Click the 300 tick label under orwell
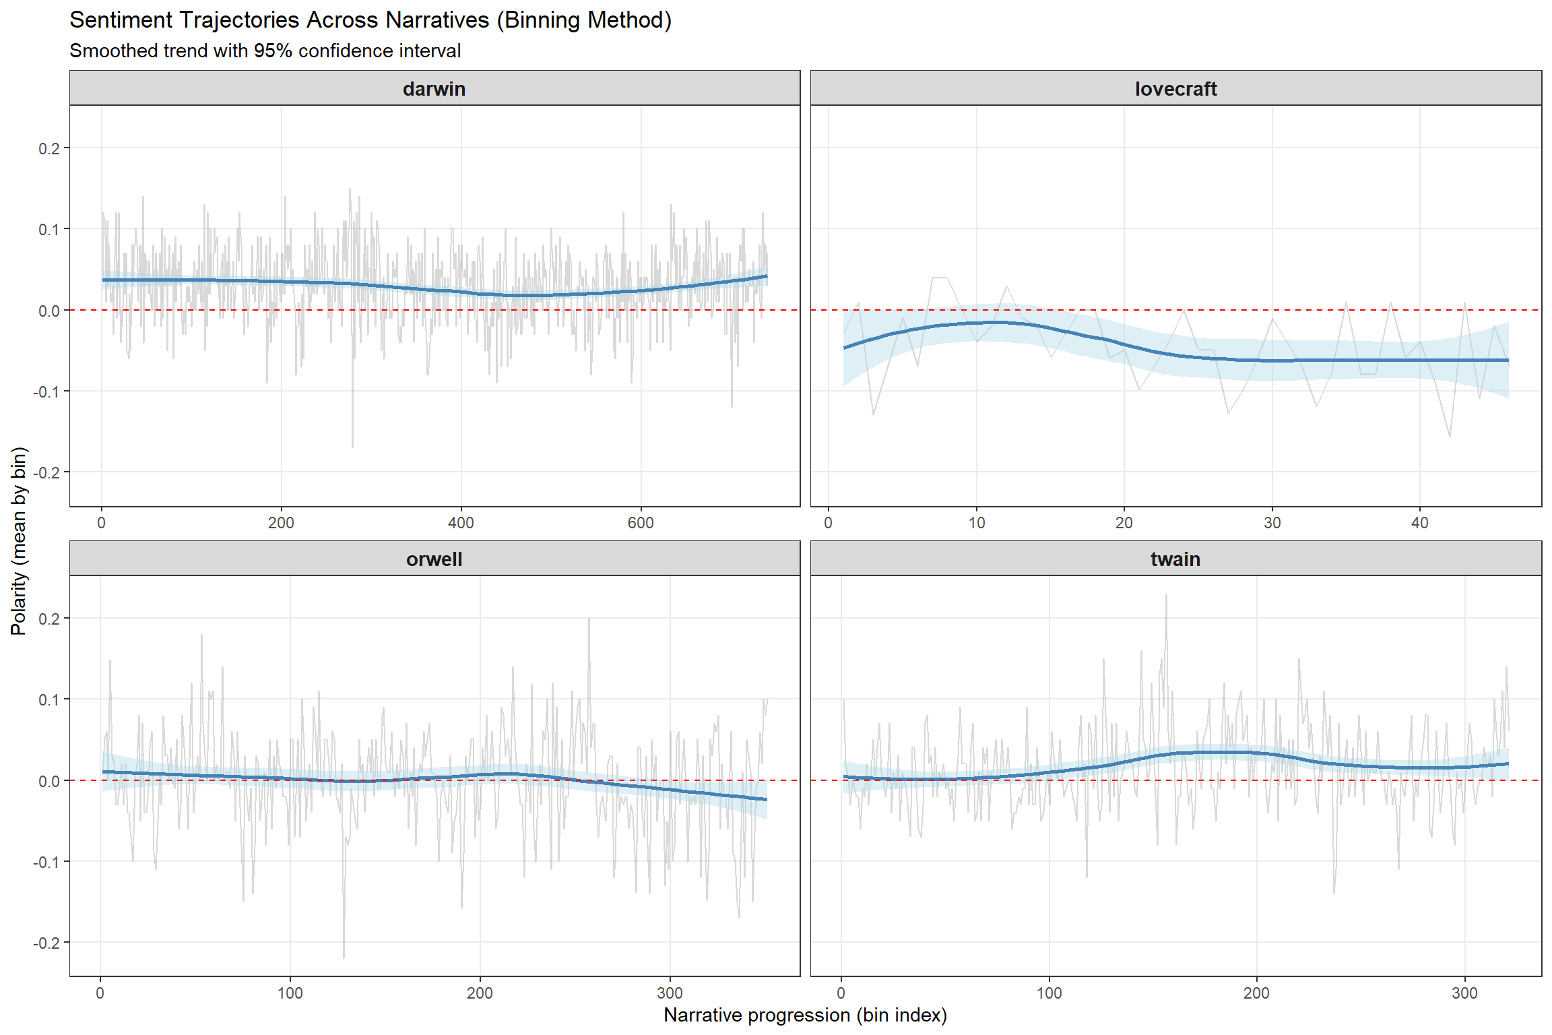1552x1035 pixels. tap(670, 993)
